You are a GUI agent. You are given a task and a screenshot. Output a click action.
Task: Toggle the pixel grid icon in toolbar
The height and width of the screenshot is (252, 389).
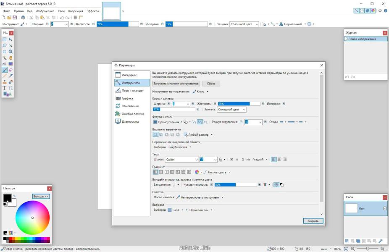[x=76, y=17]
